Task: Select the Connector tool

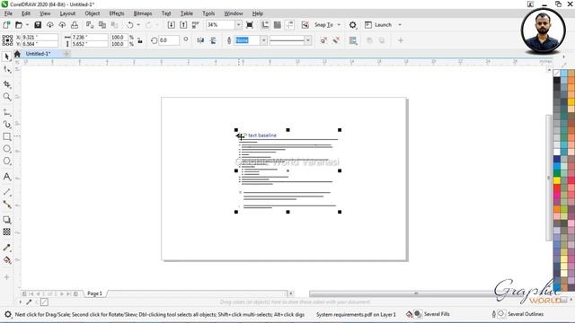Action: pos(6,204)
